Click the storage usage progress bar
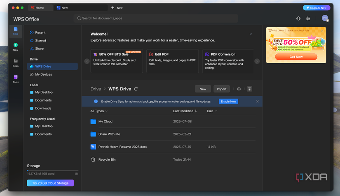Screen dimensions: 340x196 click(53, 171)
